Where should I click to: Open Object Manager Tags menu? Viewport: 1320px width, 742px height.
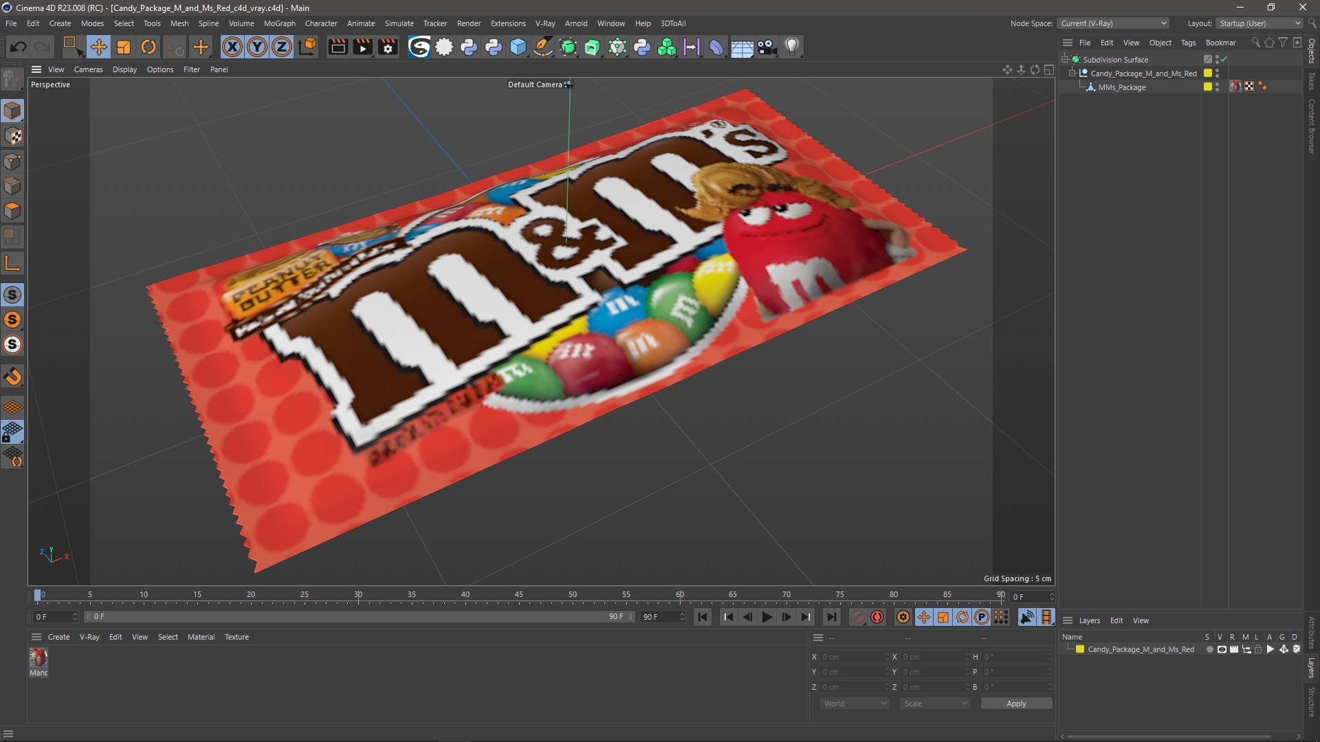(1188, 43)
